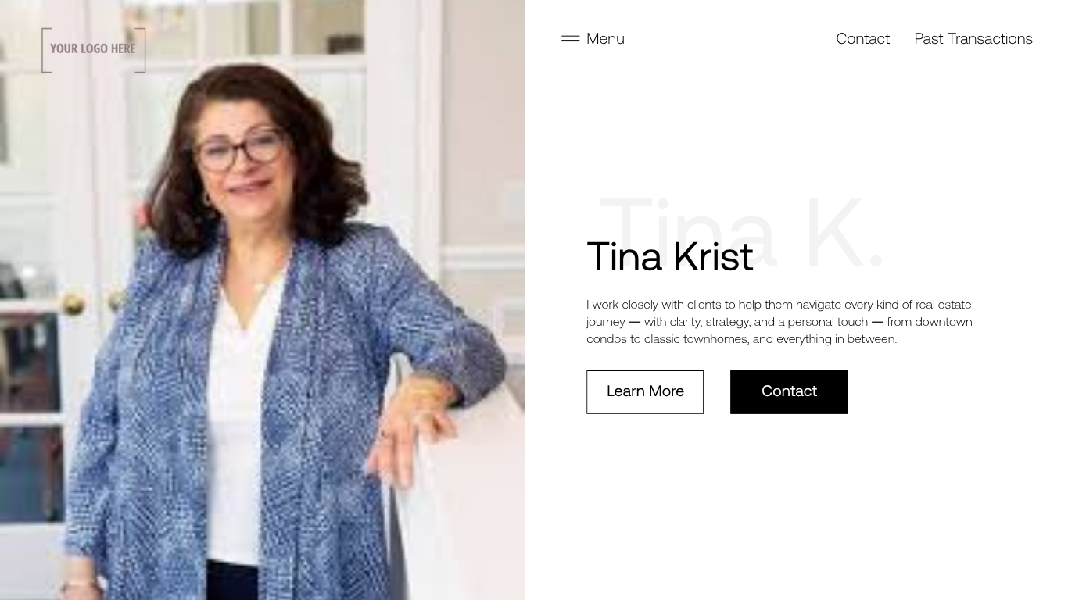This screenshot has height=600, width=1068.
Task: Click the "Menu" label text
Action: coord(605,38)
